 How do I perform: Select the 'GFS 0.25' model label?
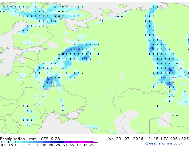point(50,139)
